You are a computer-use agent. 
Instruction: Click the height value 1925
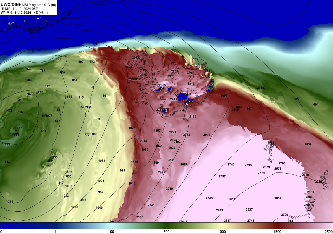coord(132,128)
